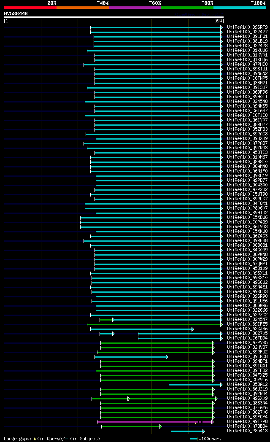Select hit label UniRef100_B9REB8
The image size is (270, 442).
(x=248, y=241)
